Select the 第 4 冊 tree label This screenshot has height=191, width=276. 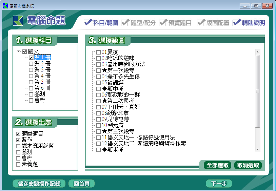(x=42, y=76)
